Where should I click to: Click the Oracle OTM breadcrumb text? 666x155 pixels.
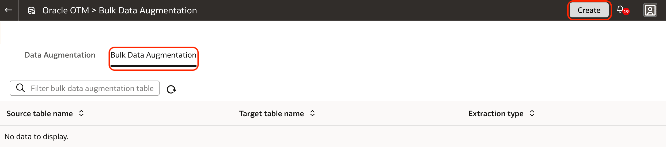(66, 10)
